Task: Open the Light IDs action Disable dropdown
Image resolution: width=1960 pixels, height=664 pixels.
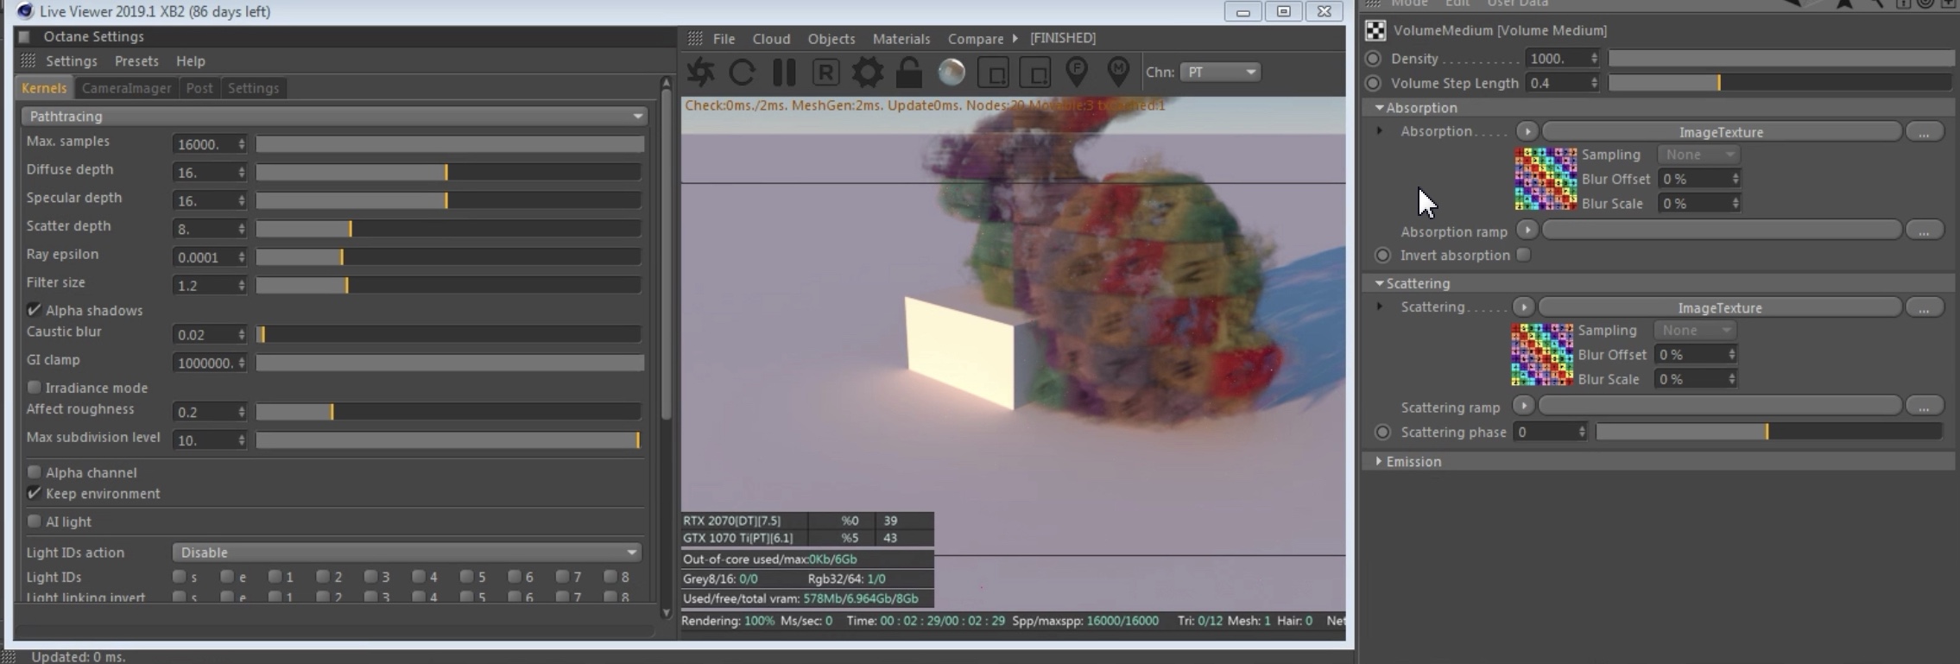Action: click(407, 552)
